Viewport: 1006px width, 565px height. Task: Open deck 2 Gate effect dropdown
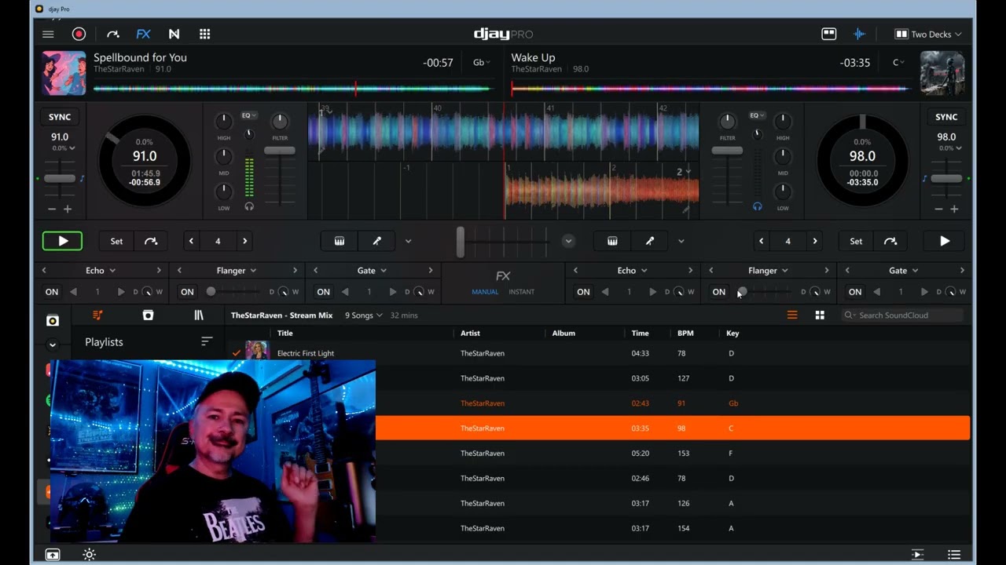pos(904,270)
